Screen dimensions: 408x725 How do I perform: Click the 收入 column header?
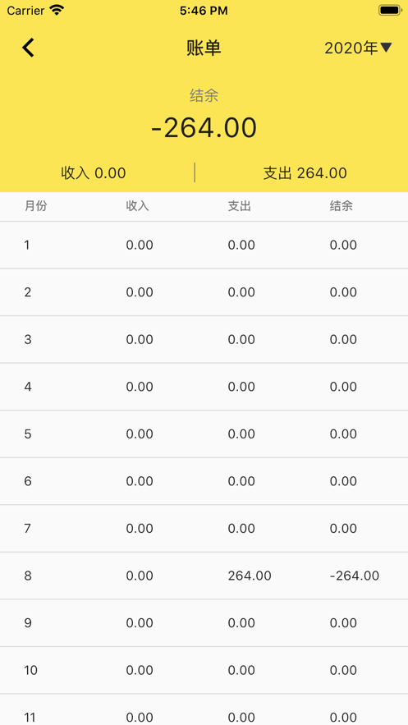(138, 206)
